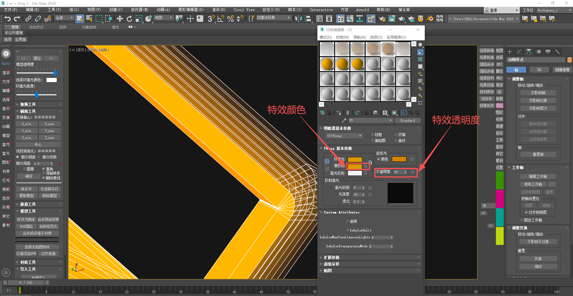Open the (P)Phong shader dropdown

click(x=344, y=136)
